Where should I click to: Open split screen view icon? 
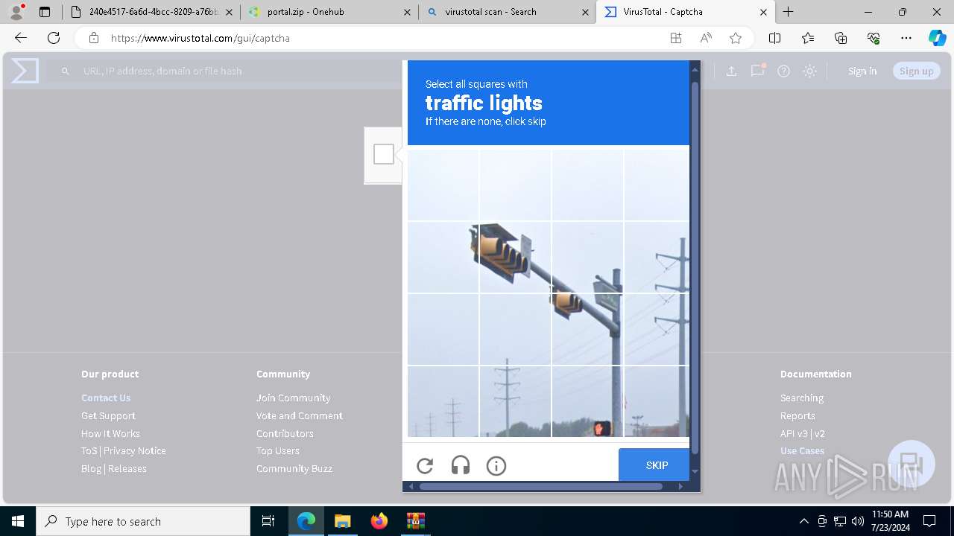click(775, 38)
